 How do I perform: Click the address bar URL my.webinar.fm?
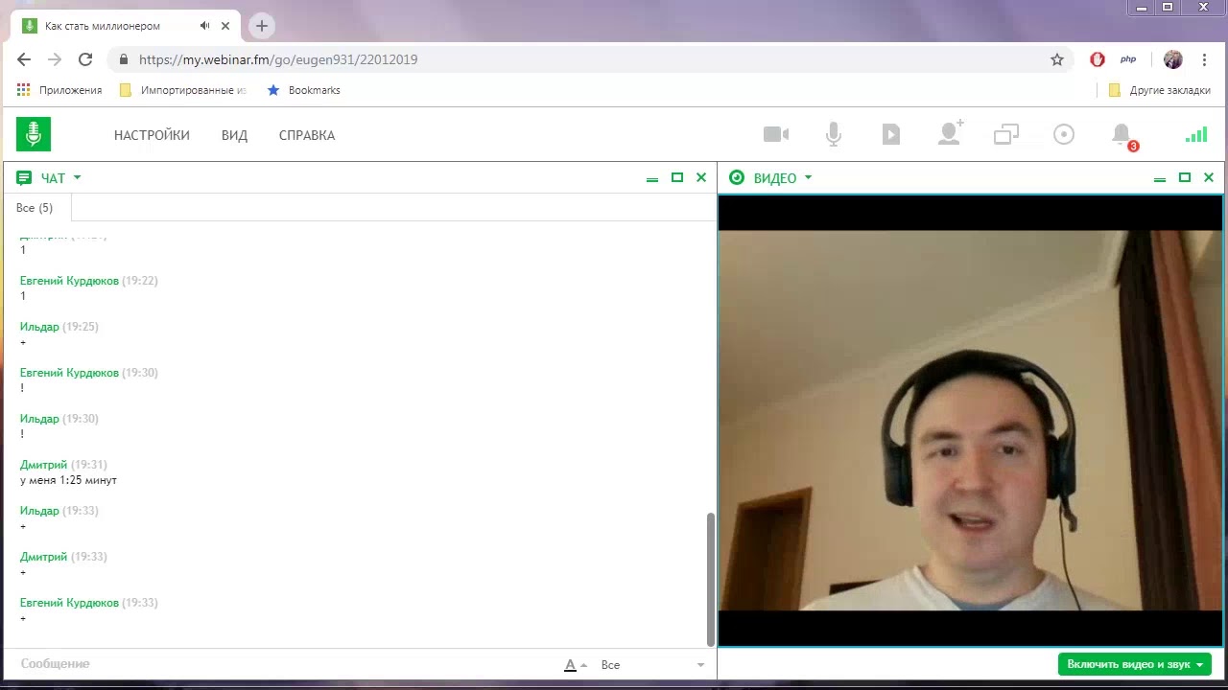(278, 59)
